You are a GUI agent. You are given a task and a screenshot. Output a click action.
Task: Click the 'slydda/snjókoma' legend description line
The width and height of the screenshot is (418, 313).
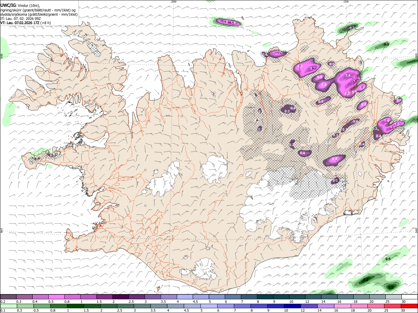tap(39, 14)
